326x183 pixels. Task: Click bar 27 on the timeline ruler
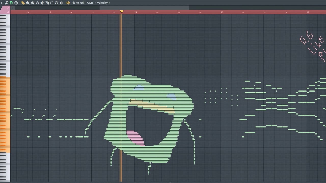tap(265, 12)
